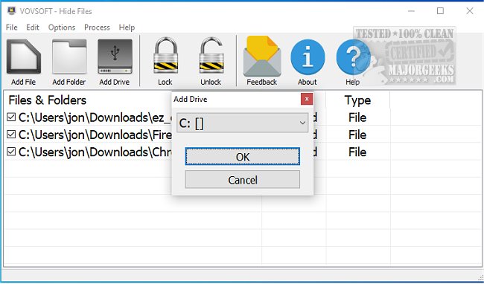This screenshot has width=484, height=284.
Task: Select the C:\Users\jon\Downloads\Chr path text
Action: point(95,152)
